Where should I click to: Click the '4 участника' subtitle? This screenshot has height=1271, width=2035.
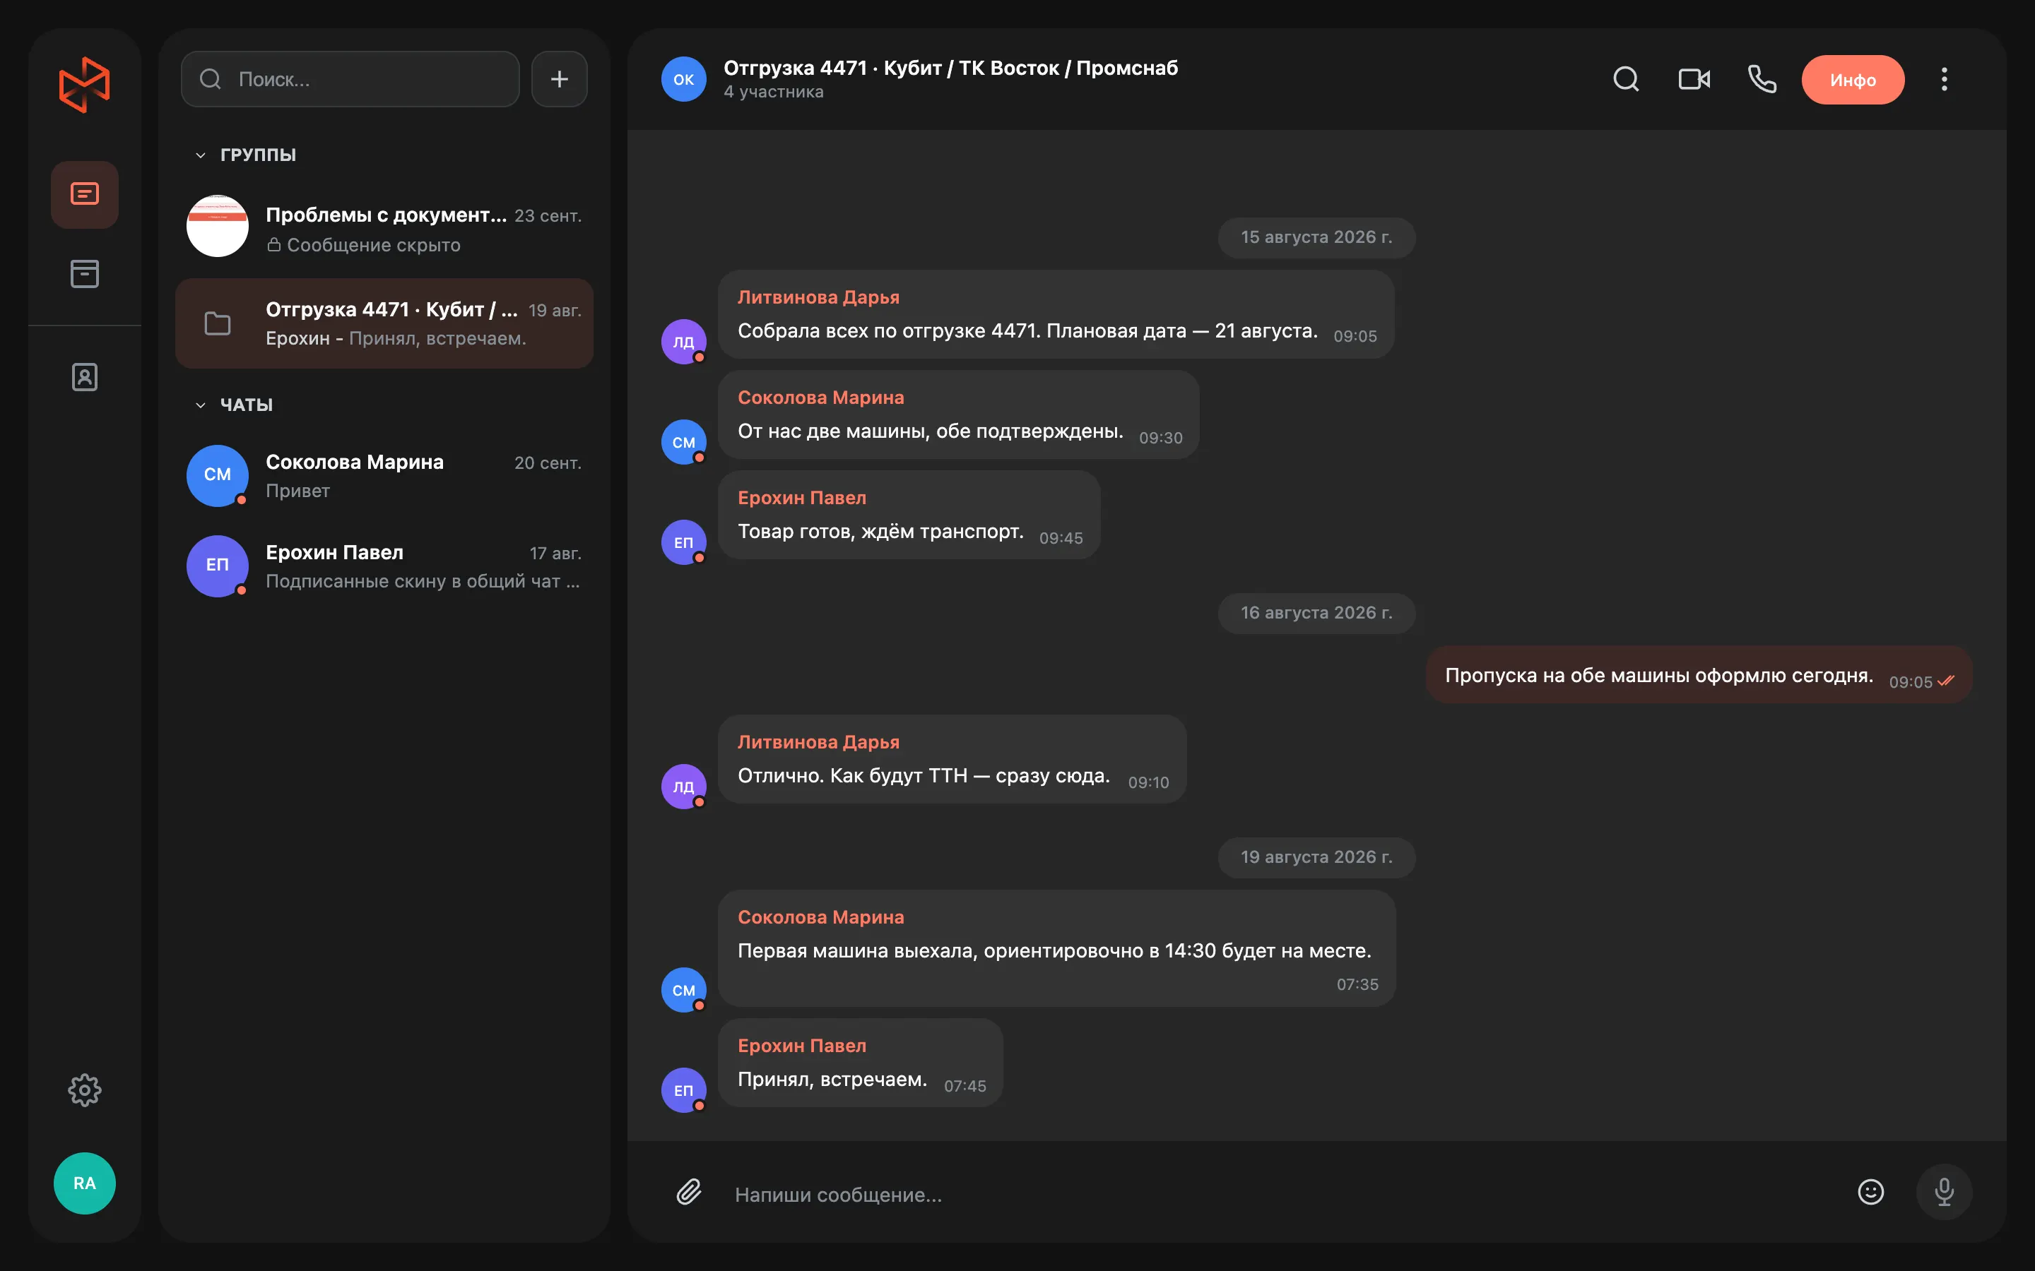point(774,92)
